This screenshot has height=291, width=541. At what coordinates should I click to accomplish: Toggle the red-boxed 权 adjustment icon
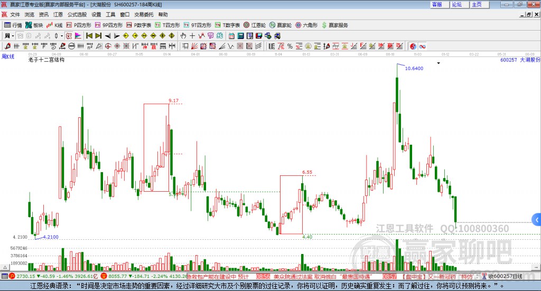click(x=69, y=36)
